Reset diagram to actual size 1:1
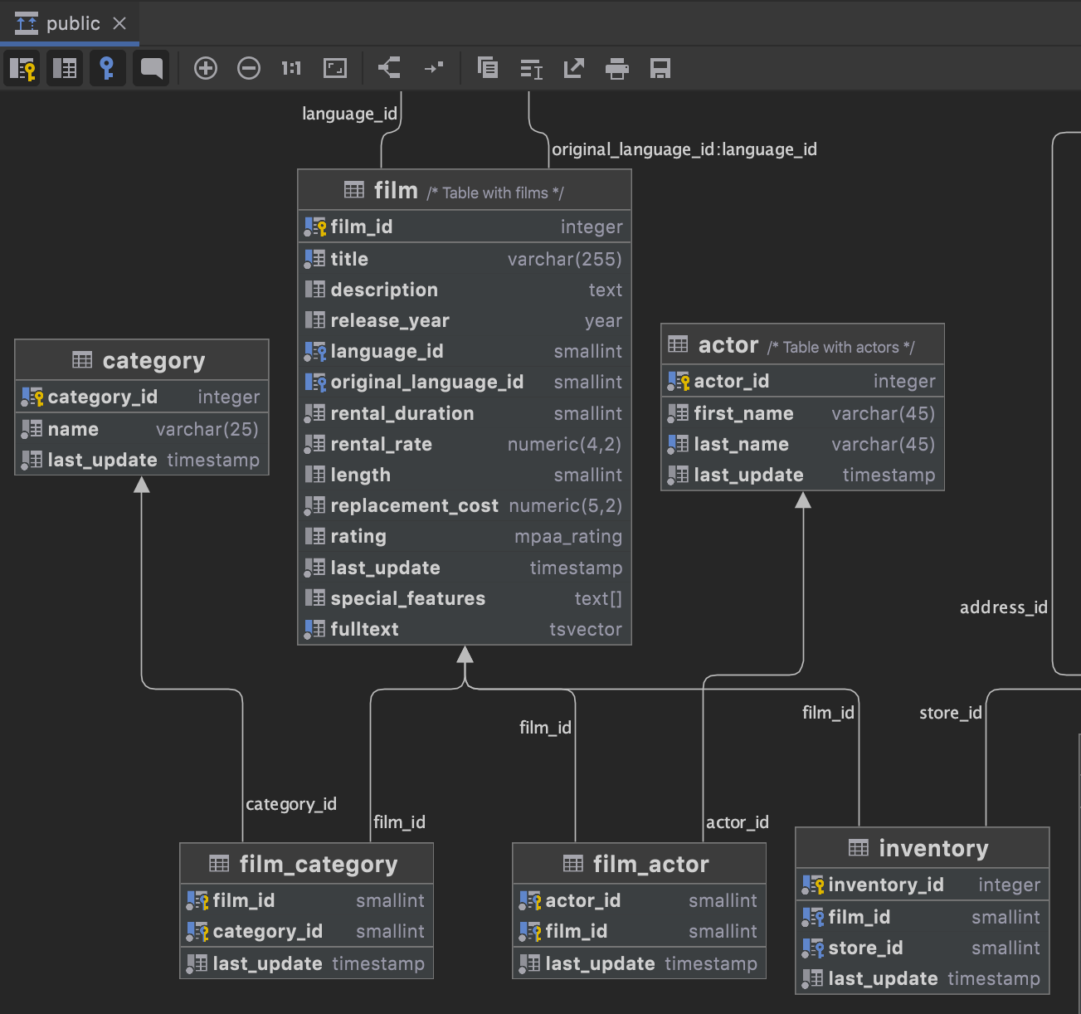This screenshot has width=1081, height=1014. (x=291, y=68)
